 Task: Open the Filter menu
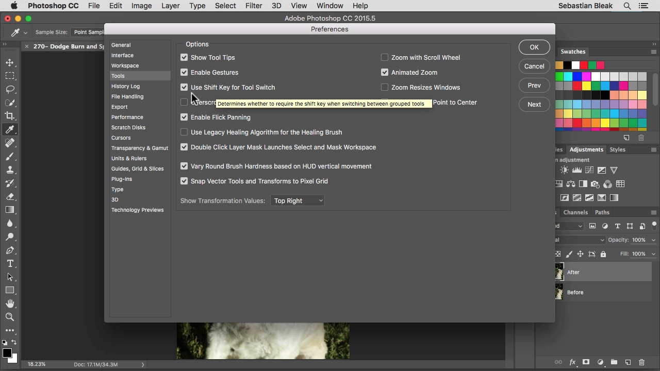(253, 6)
